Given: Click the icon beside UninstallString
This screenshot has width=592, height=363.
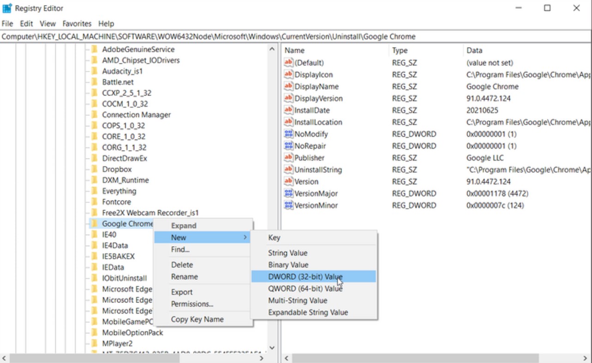Looking at the screenshot, I should 289,169.
